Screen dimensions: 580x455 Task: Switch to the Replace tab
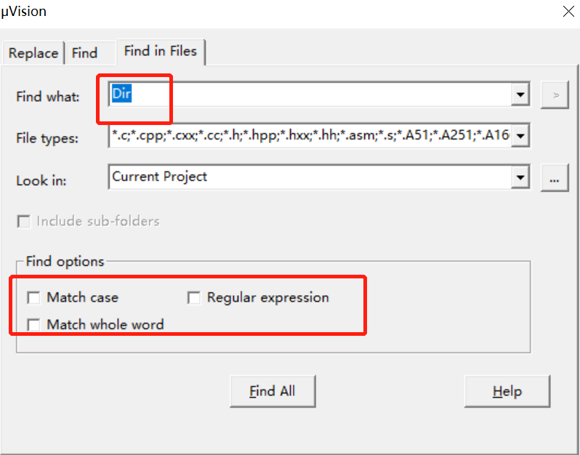pyautogui.click(x=33, y=53)
